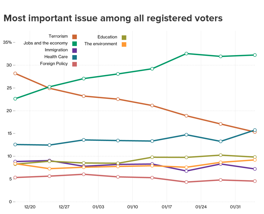
Task: Click the final Foreign Policy data point
Action: click(x=255, y=181)
